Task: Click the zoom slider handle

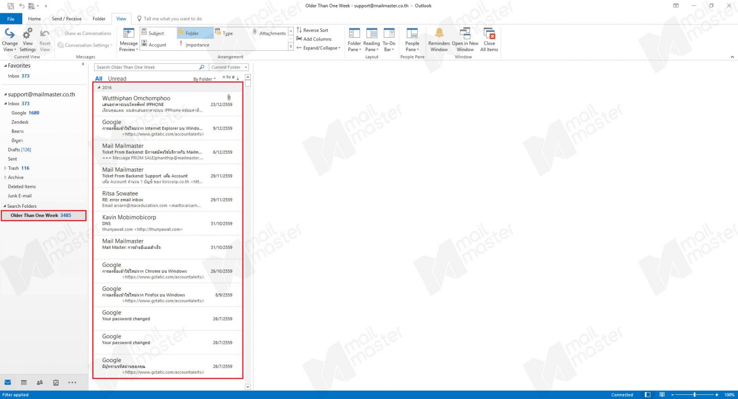Action: point(695,395)
